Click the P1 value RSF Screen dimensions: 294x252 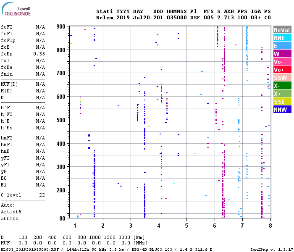[195, 18]
